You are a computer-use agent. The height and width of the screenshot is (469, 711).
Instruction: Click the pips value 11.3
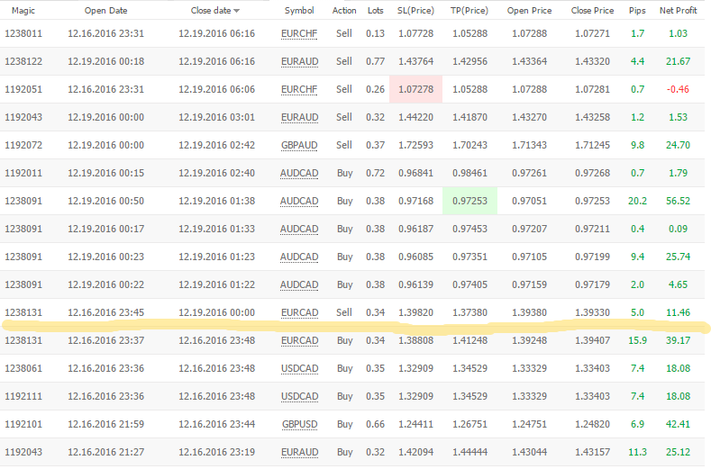[637, 452]
